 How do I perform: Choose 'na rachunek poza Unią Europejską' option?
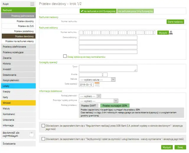pyautogui.click(x=136, y=11)
